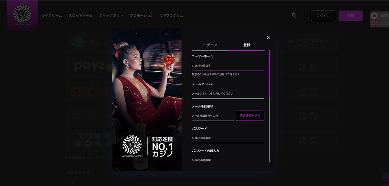Click the 承認番号を送信 button
Image resolution: width=389 pixels, height=186 pixels.
pos(250,116)
